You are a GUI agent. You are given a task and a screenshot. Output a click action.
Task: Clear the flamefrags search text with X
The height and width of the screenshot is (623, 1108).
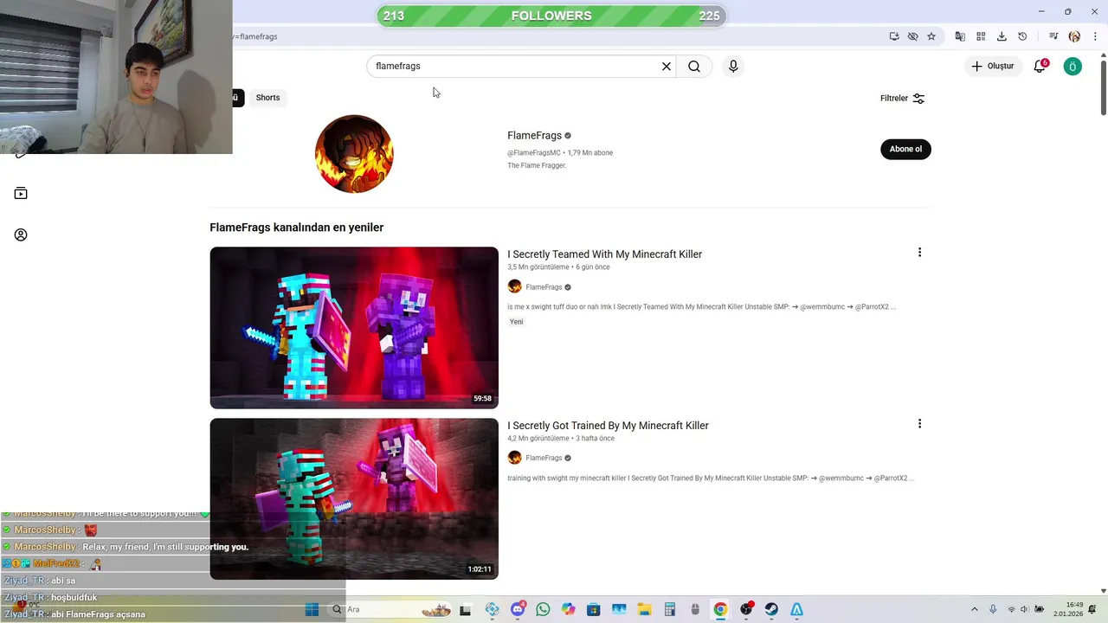point(667,67)
